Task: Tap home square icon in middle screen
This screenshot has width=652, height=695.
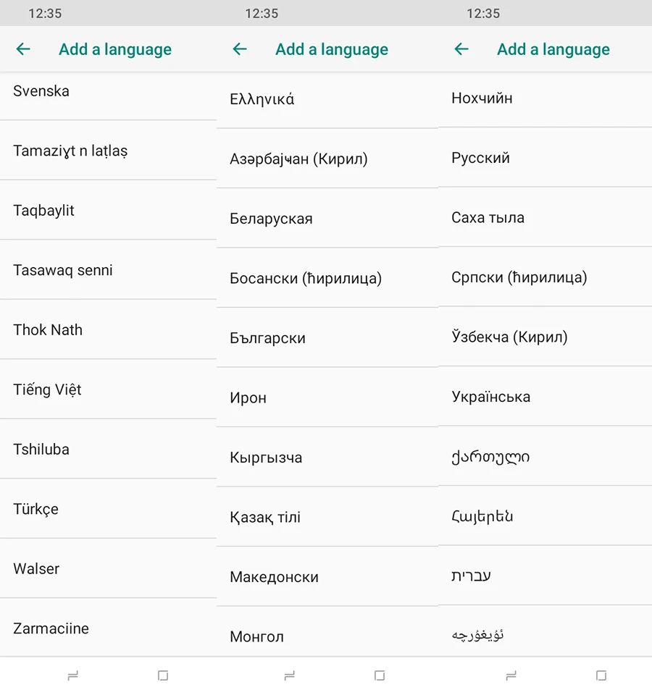Action: tap(379, 675)
